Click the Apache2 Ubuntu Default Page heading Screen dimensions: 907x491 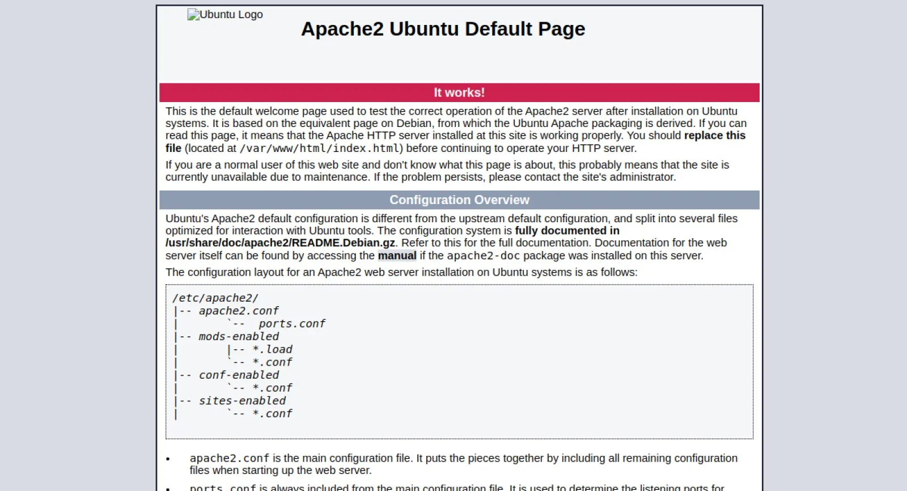pyautogui.click(x=443, y=29)
